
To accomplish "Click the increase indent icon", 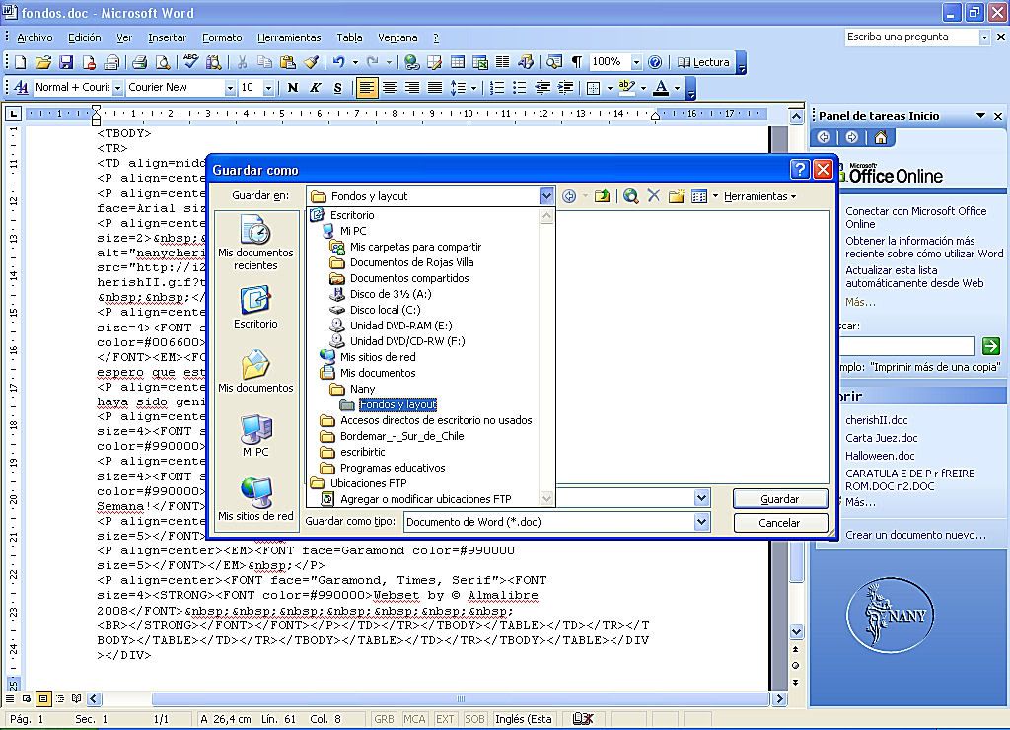I will click(565, 88).
